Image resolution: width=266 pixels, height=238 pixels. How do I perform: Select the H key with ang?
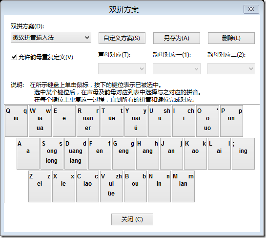(147, 153)
